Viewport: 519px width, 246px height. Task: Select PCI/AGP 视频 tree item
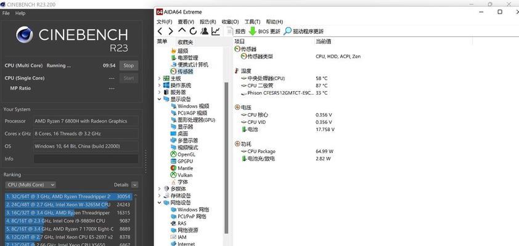click(x=190, y=113)
